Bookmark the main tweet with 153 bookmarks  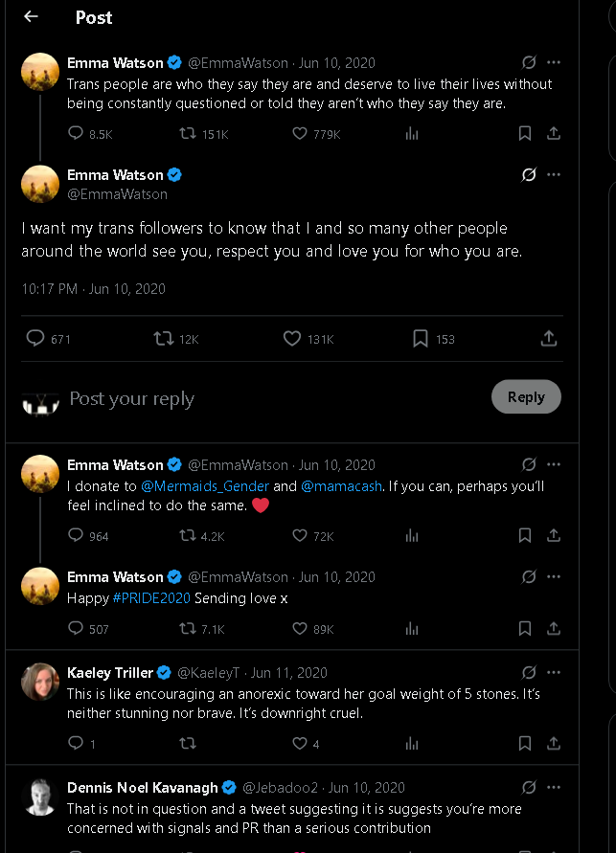click(x=420, y=338)
